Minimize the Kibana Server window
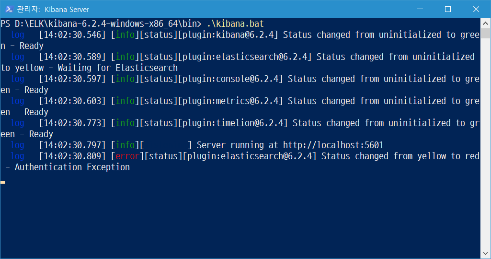 (420, 9)
